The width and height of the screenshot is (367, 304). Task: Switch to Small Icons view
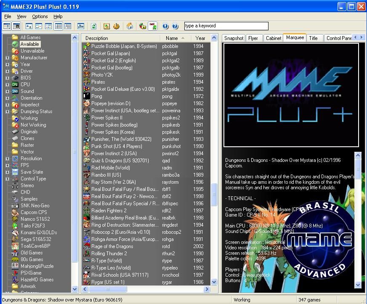pos(39,26)
